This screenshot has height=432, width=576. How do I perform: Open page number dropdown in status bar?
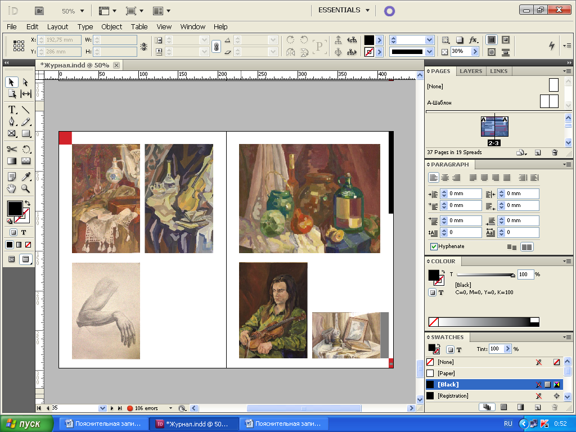pyautogui.click(x=102, y=408)
